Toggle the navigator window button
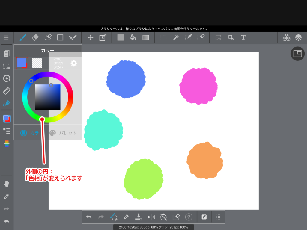Image resolution: width=307 pixels, height=230 pixels. pyautogui.click(x=297, y=54)
